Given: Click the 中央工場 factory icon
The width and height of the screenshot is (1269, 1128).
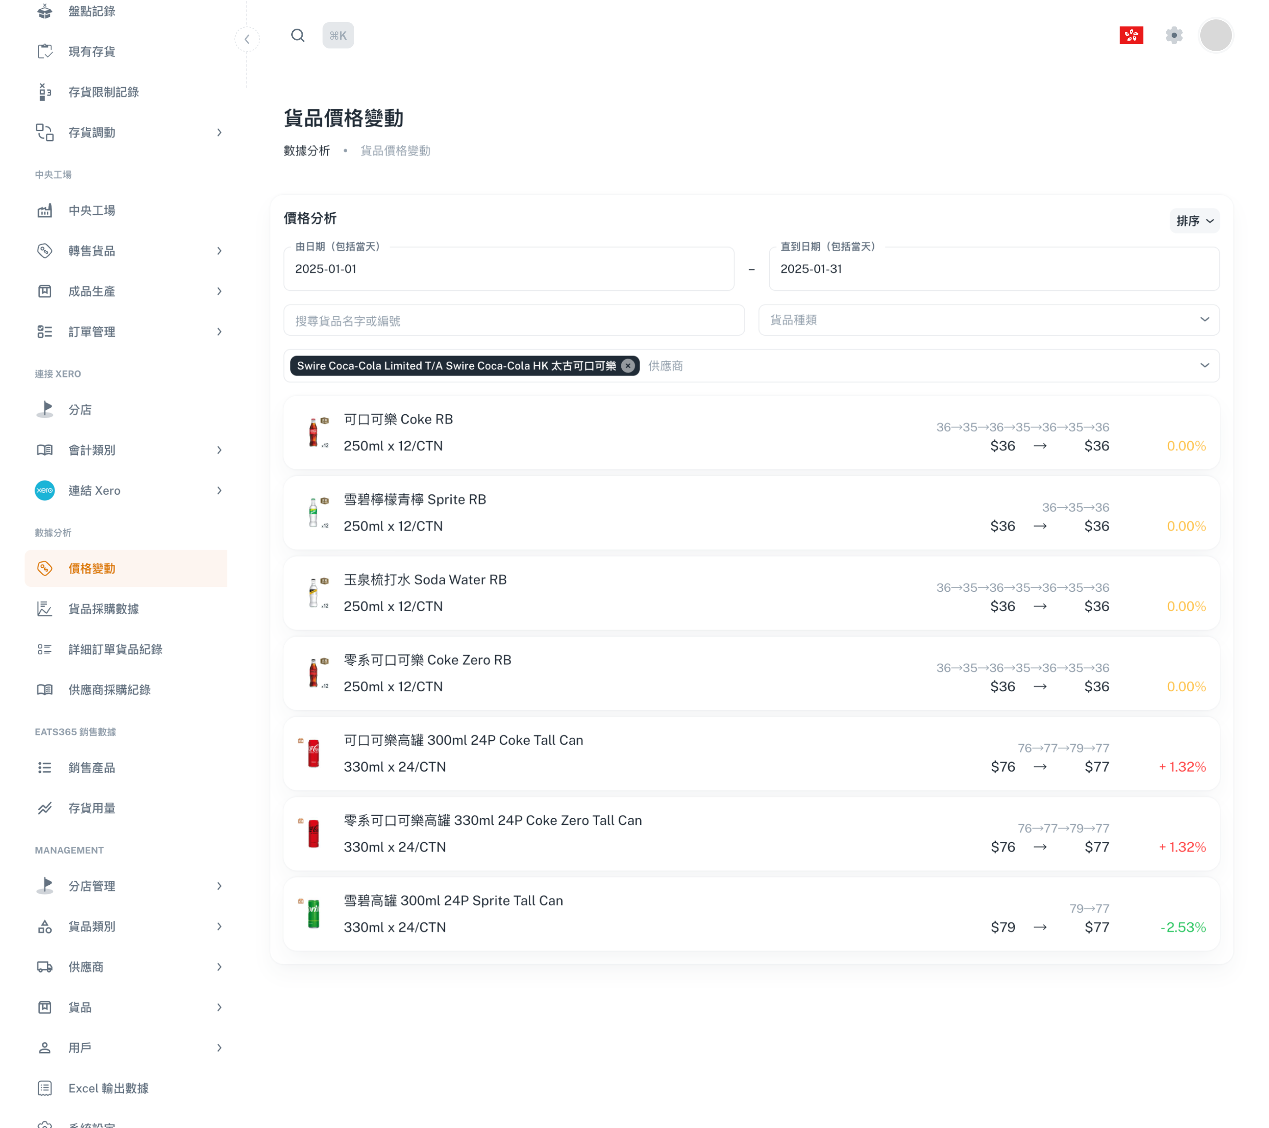Looking at the screenshot, I should point(45,211).
